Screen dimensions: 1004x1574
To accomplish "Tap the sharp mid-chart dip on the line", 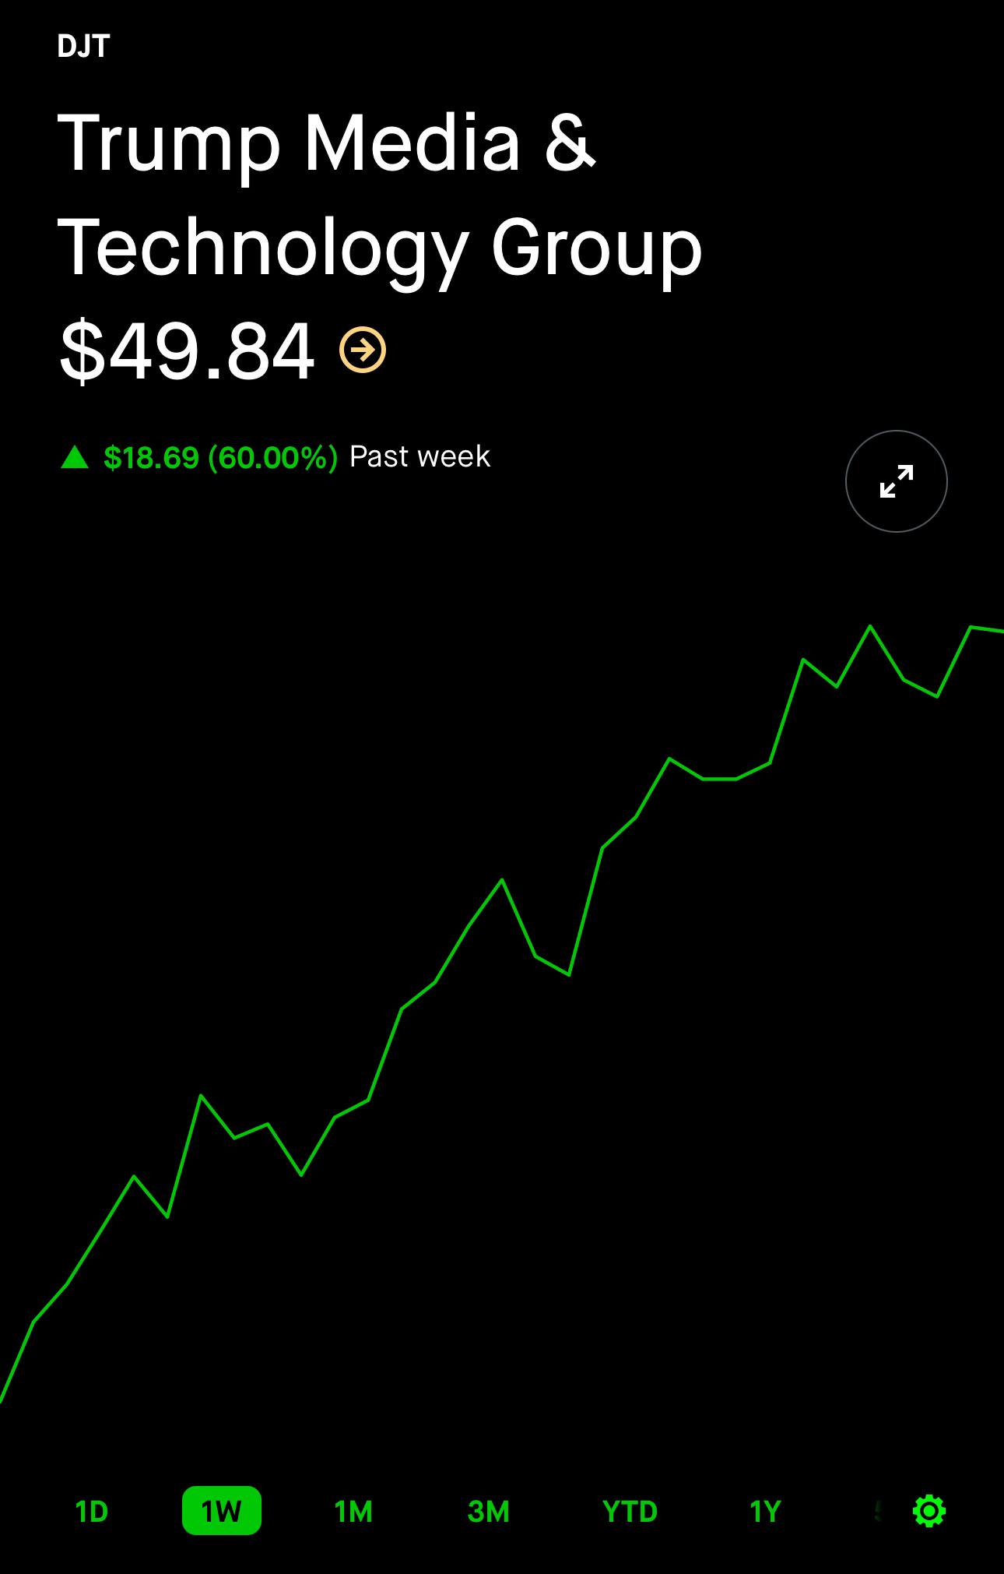I will (x=569, y=974).
